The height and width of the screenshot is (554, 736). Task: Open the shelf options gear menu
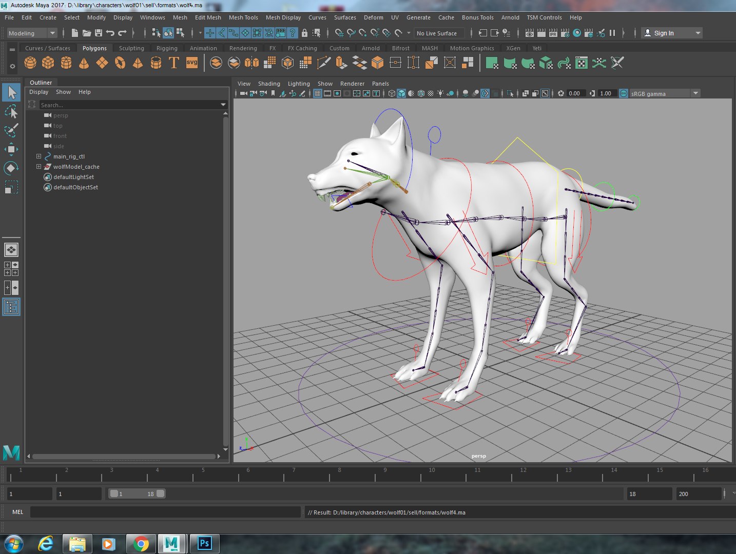(12, 66)
